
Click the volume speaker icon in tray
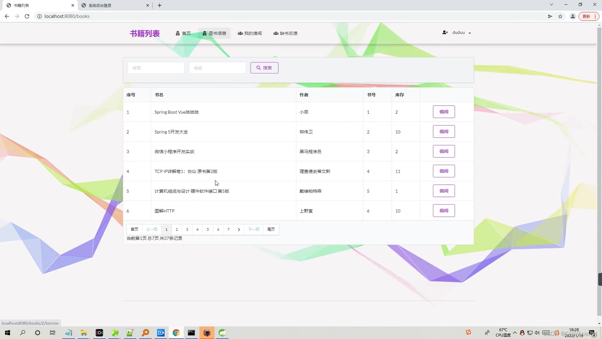click(x=537, y=333)
